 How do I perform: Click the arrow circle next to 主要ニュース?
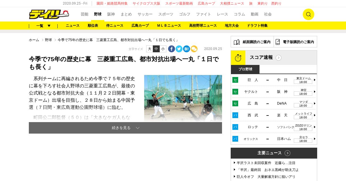point(287,153)
